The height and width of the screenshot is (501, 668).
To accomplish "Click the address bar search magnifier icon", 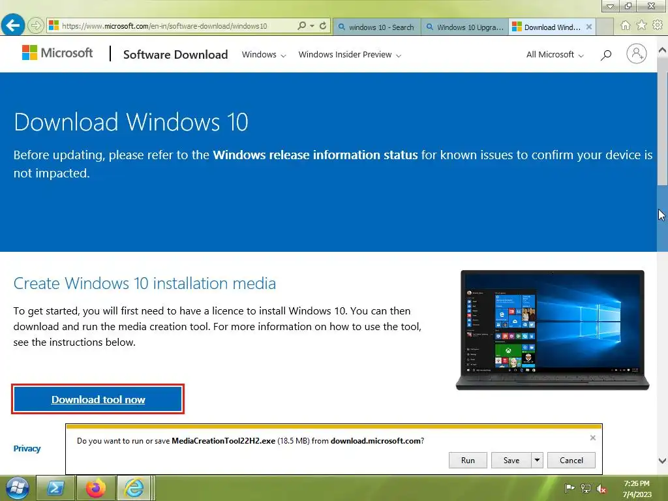I will point(301,25).
